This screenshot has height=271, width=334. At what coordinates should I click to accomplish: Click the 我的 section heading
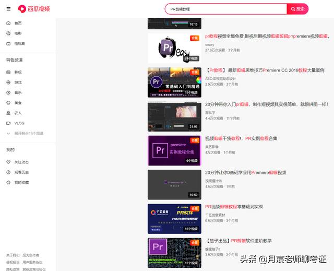coord(10,150)
